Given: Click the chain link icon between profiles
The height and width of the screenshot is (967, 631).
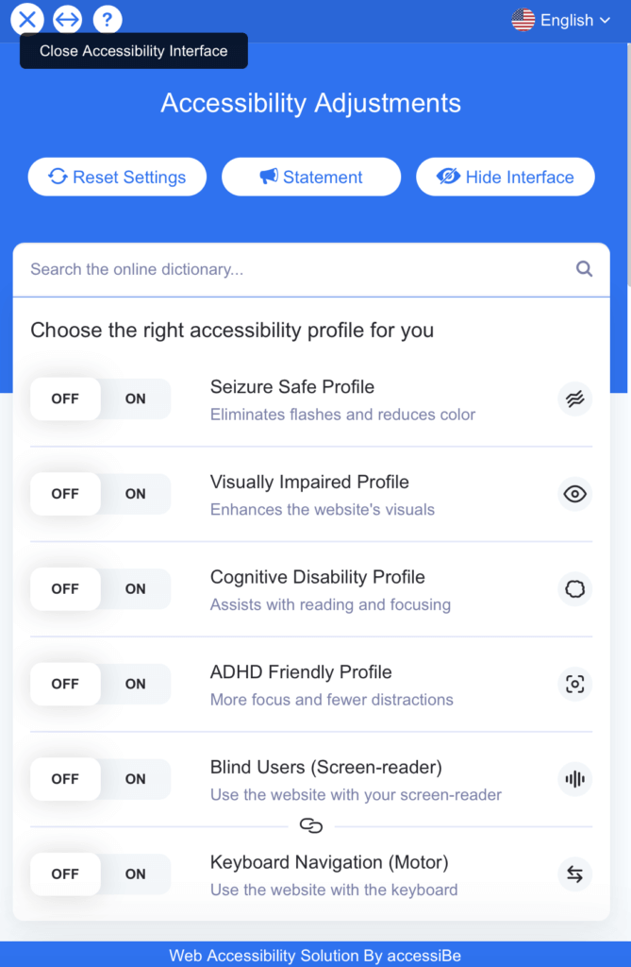Looking at the screenshot, I should click(311, 825).
